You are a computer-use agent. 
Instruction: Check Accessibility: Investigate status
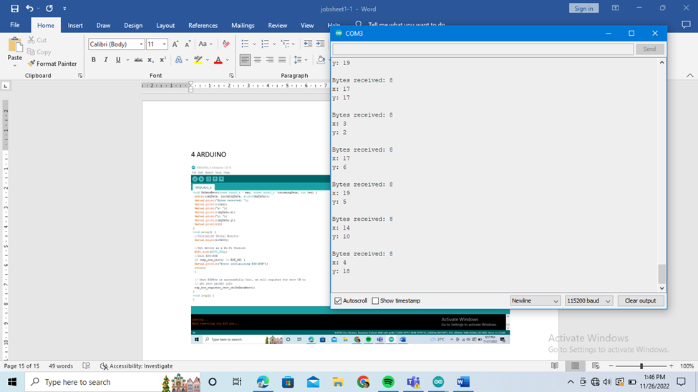(x=136, y=366)
